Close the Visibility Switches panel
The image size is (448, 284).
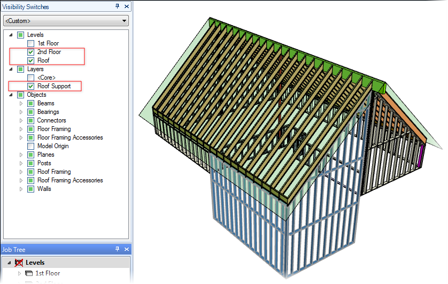(126, 6)
